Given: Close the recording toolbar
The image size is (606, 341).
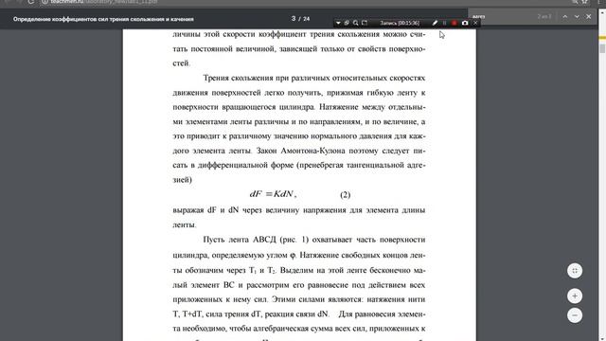Looking at the screenshot, I should click(475, 23).
